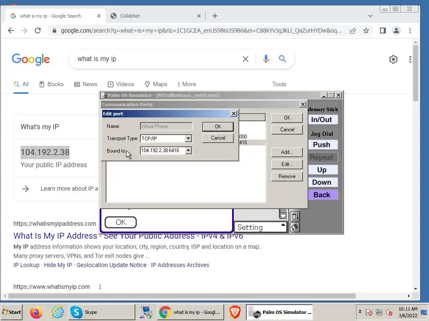Open IP Lookup link
The height and width of the screenshot is (321, 429).
(26, 265)
